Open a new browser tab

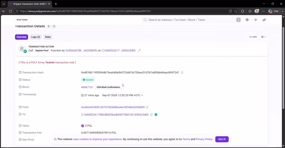(56, 4)
